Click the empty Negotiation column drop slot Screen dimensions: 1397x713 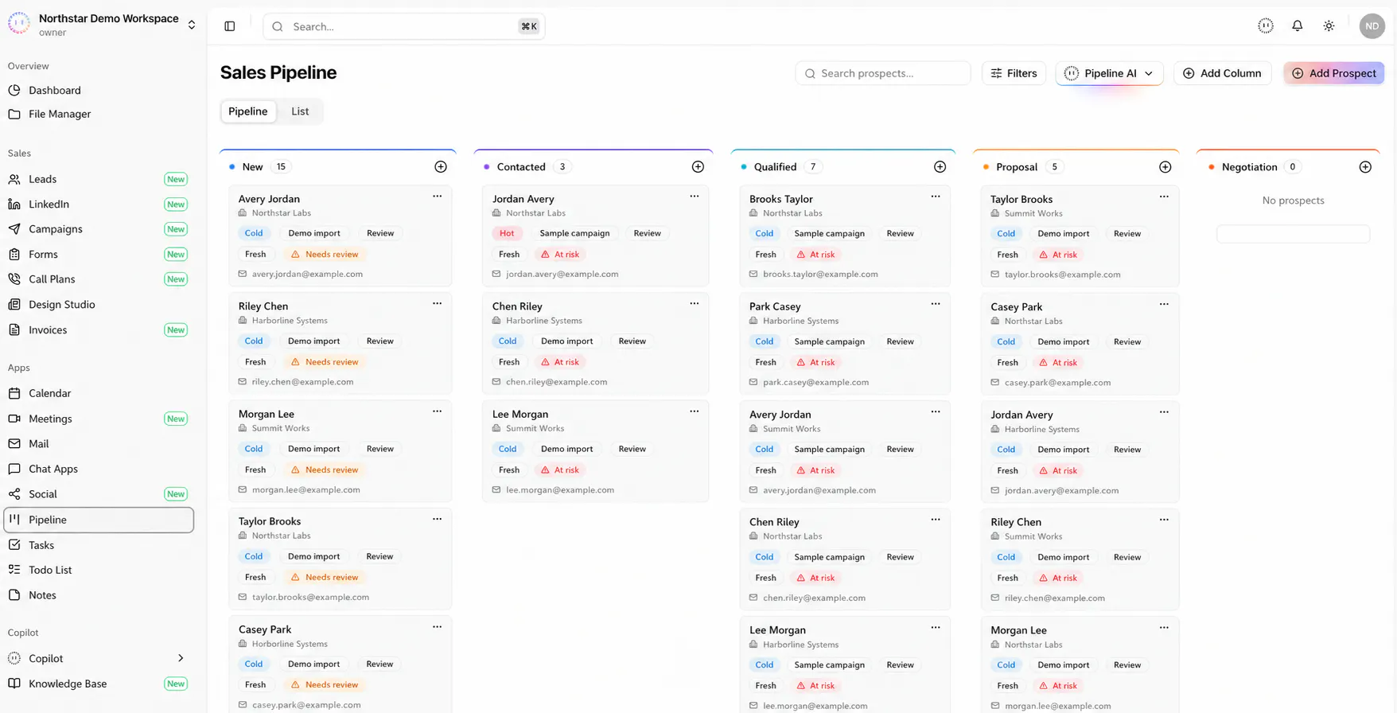coord(1293,234)
